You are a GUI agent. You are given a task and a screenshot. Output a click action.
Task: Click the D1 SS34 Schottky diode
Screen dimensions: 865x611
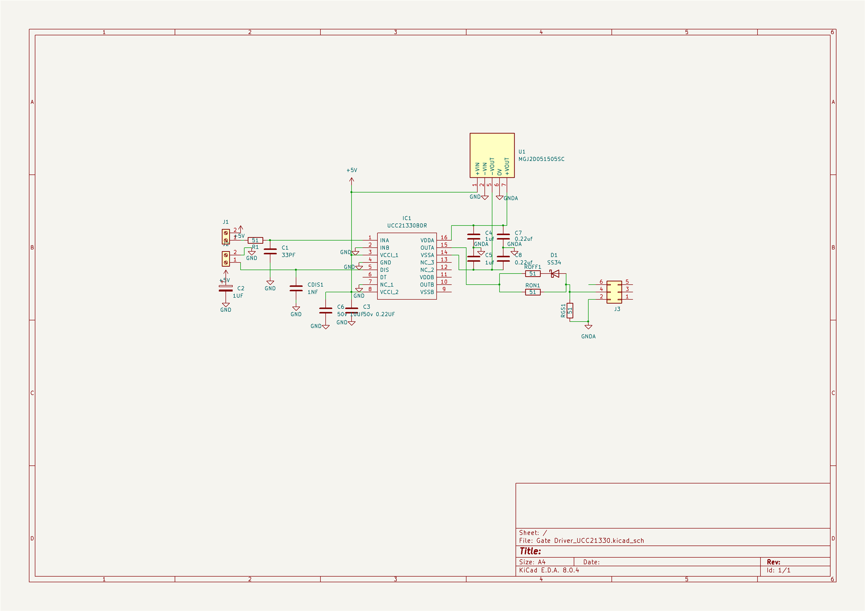tap(555, 274)
